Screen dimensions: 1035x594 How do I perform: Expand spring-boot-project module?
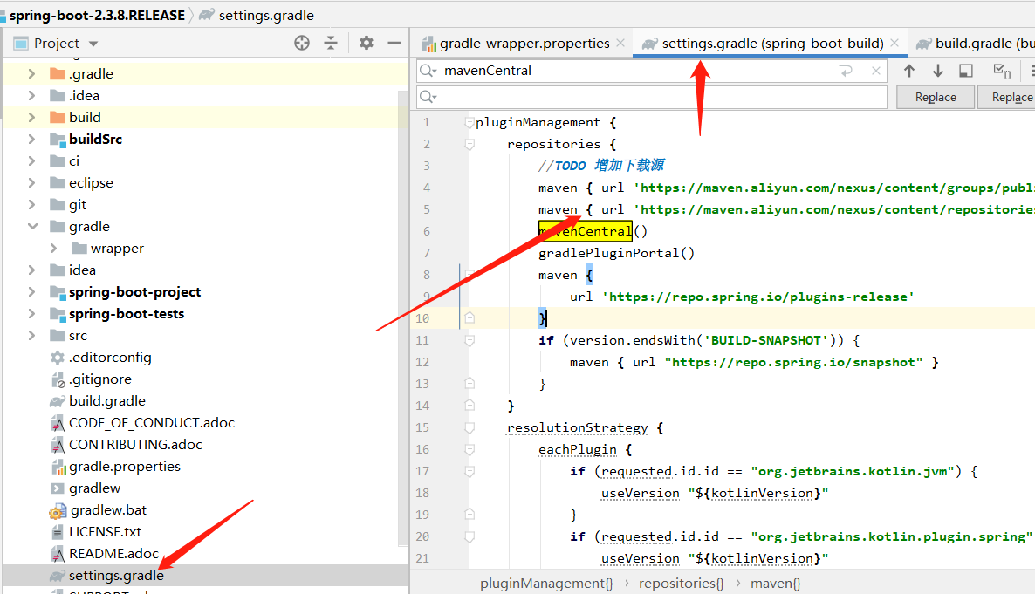point(31,291)
